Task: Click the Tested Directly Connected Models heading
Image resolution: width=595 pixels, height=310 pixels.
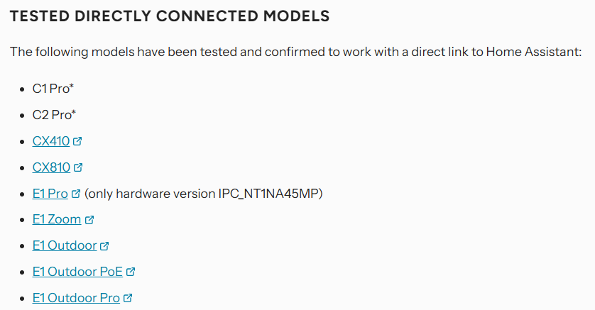Action: [170, 16]
